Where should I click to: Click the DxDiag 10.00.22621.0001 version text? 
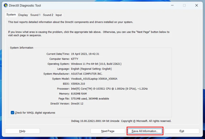point(95,121)
